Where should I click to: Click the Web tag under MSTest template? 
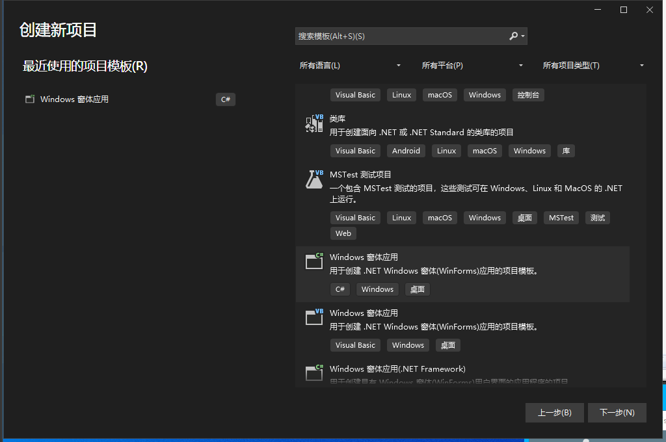(343, 233)
